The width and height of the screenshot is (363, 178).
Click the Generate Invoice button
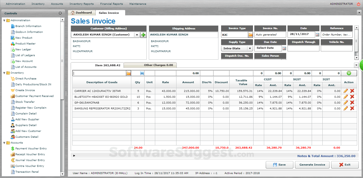312,164
